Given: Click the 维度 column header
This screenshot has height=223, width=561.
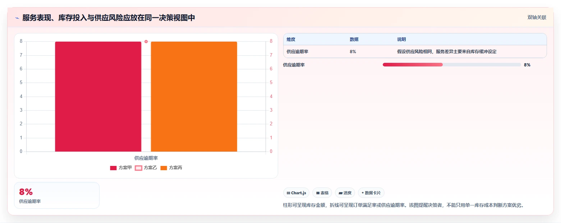Looking at the screenshot, I should pyautogui.click(x=291, y=40).
